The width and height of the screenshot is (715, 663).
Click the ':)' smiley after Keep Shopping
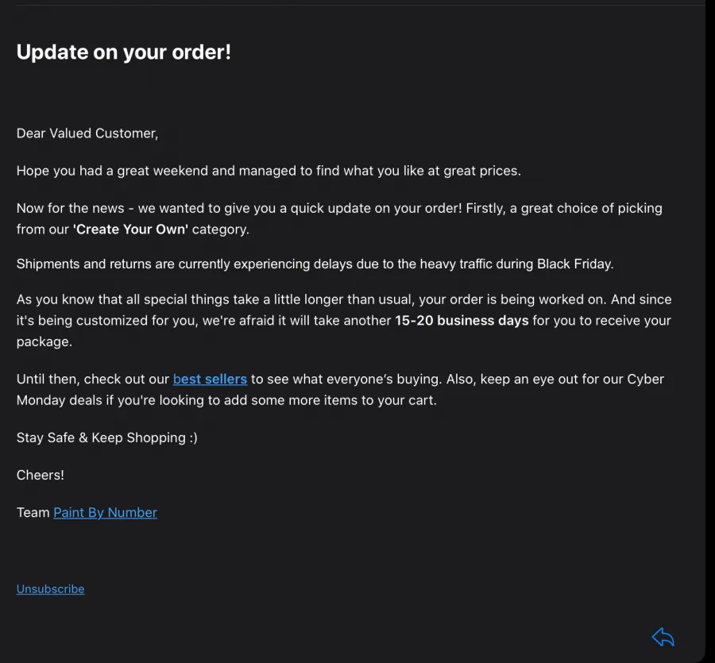tap(193, 438)
